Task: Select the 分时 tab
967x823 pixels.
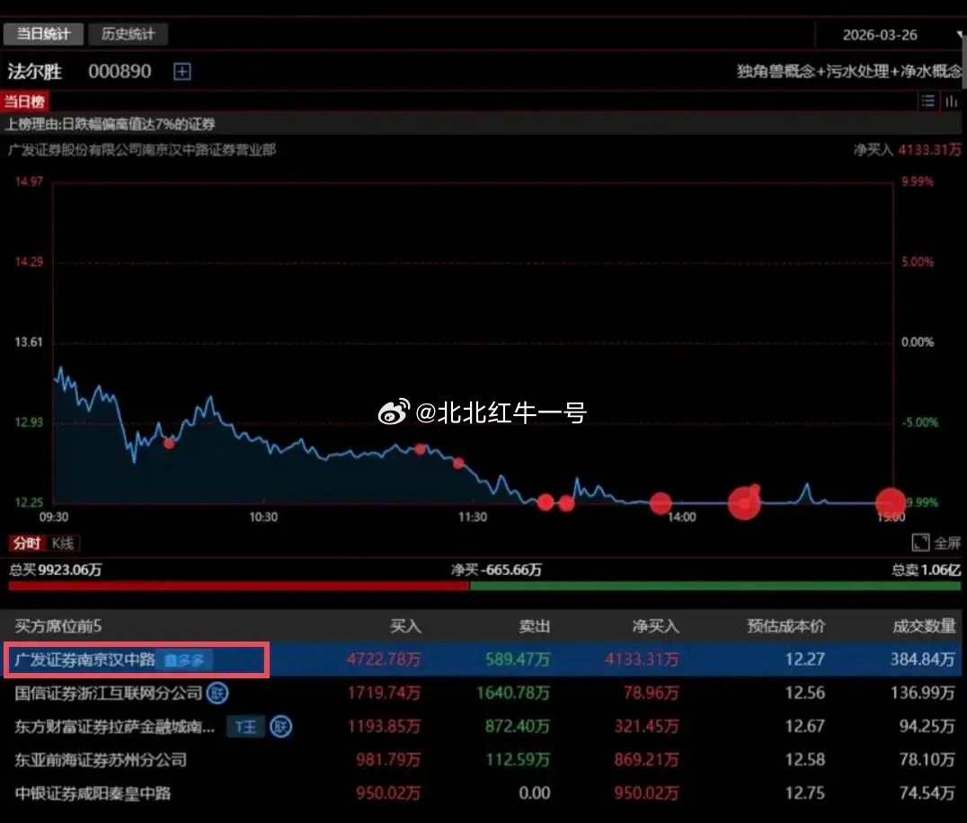Action: tap(27, 542)
